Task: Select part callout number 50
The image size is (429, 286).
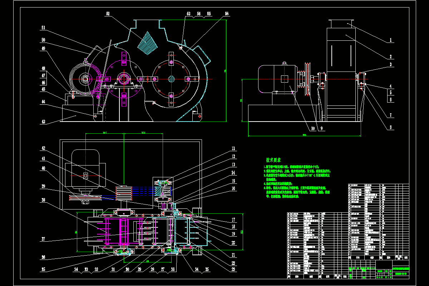Action: pos(44,40)
